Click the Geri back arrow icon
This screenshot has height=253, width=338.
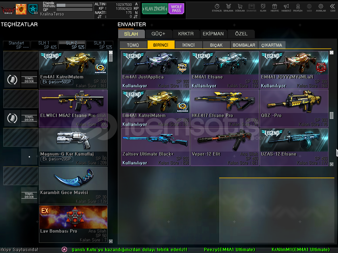[x=333, y=8]
